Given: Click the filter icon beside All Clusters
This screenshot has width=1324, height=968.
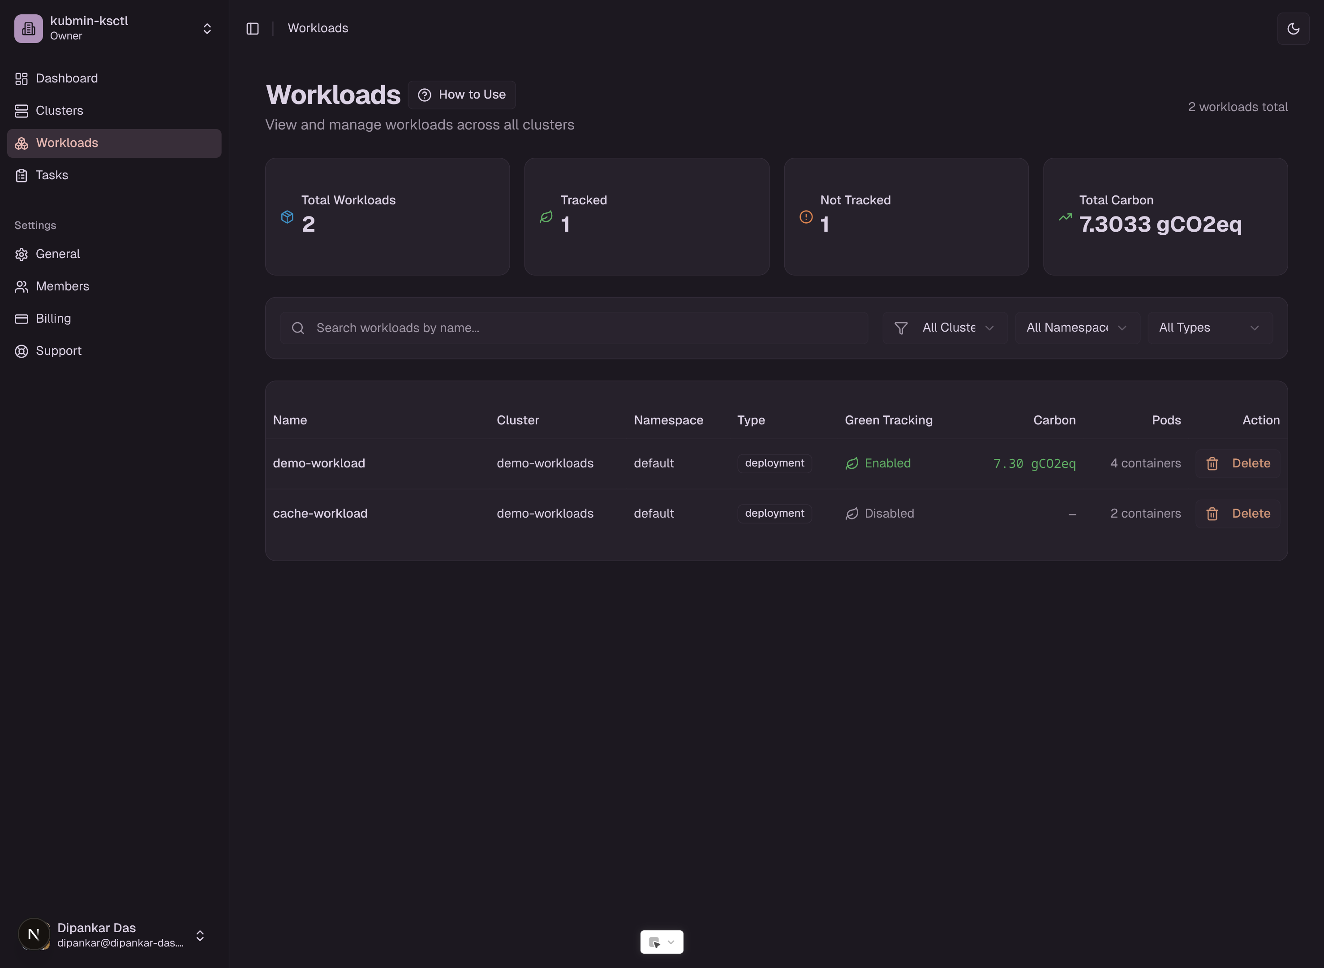Looking at the screenshot, I should click(901, 328).
